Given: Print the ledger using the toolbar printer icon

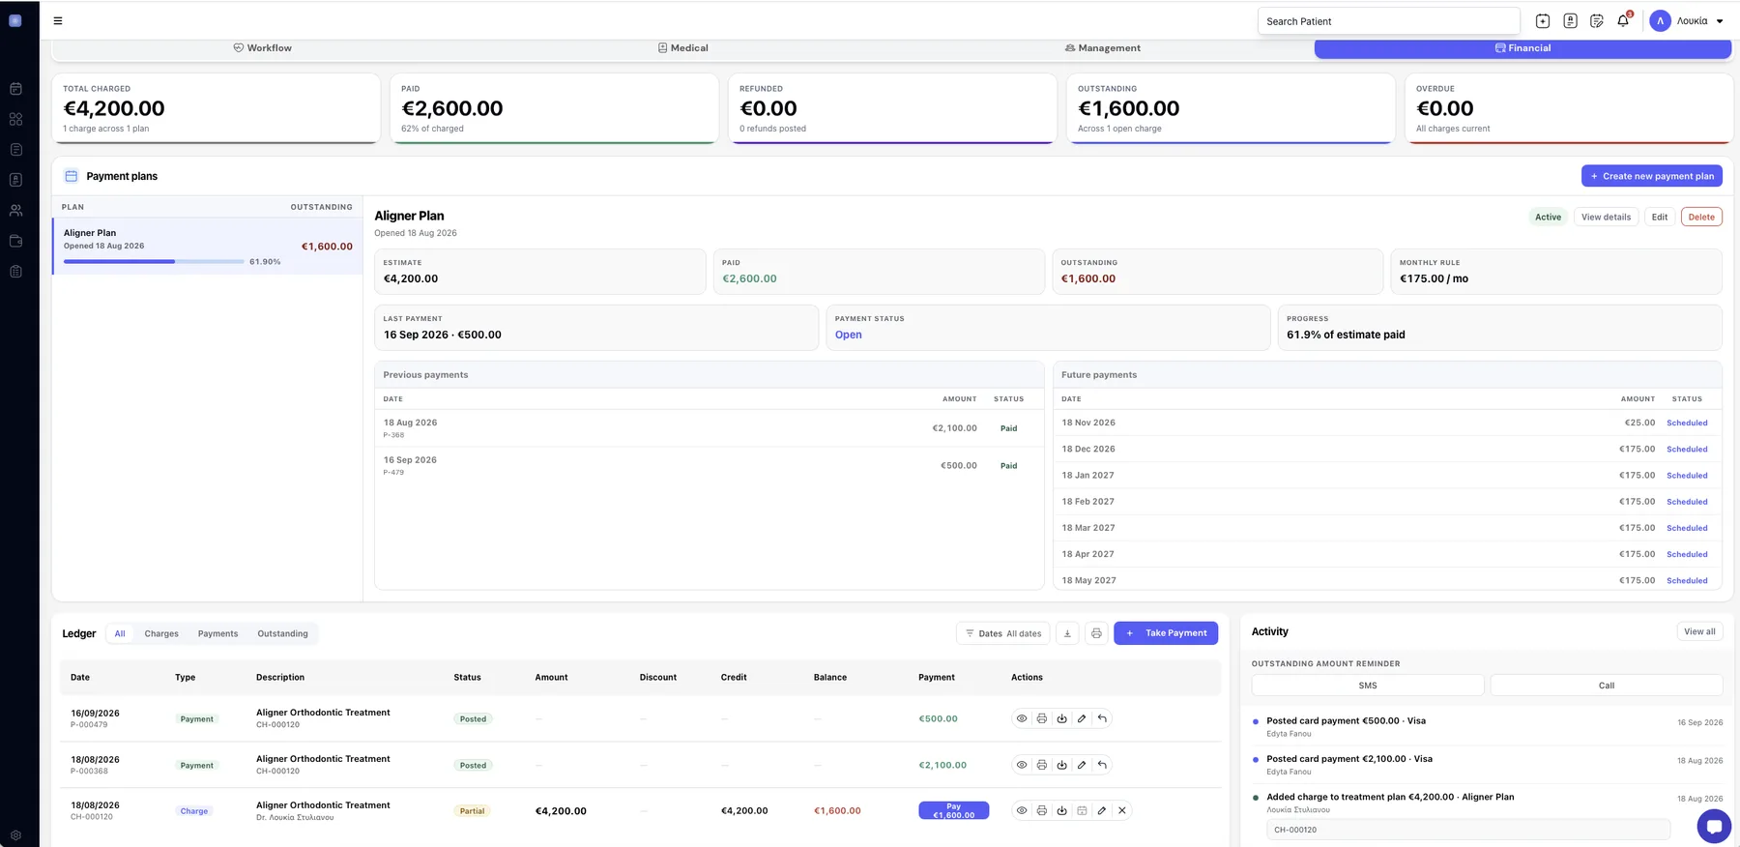Looking at the screenshot, I should click(x=1096, y=633).
